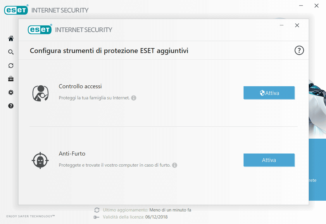Click the ESET logo in the dialog header
This screenshot has width=326, height=224.
pyautogui.click(x=40, y=29)
